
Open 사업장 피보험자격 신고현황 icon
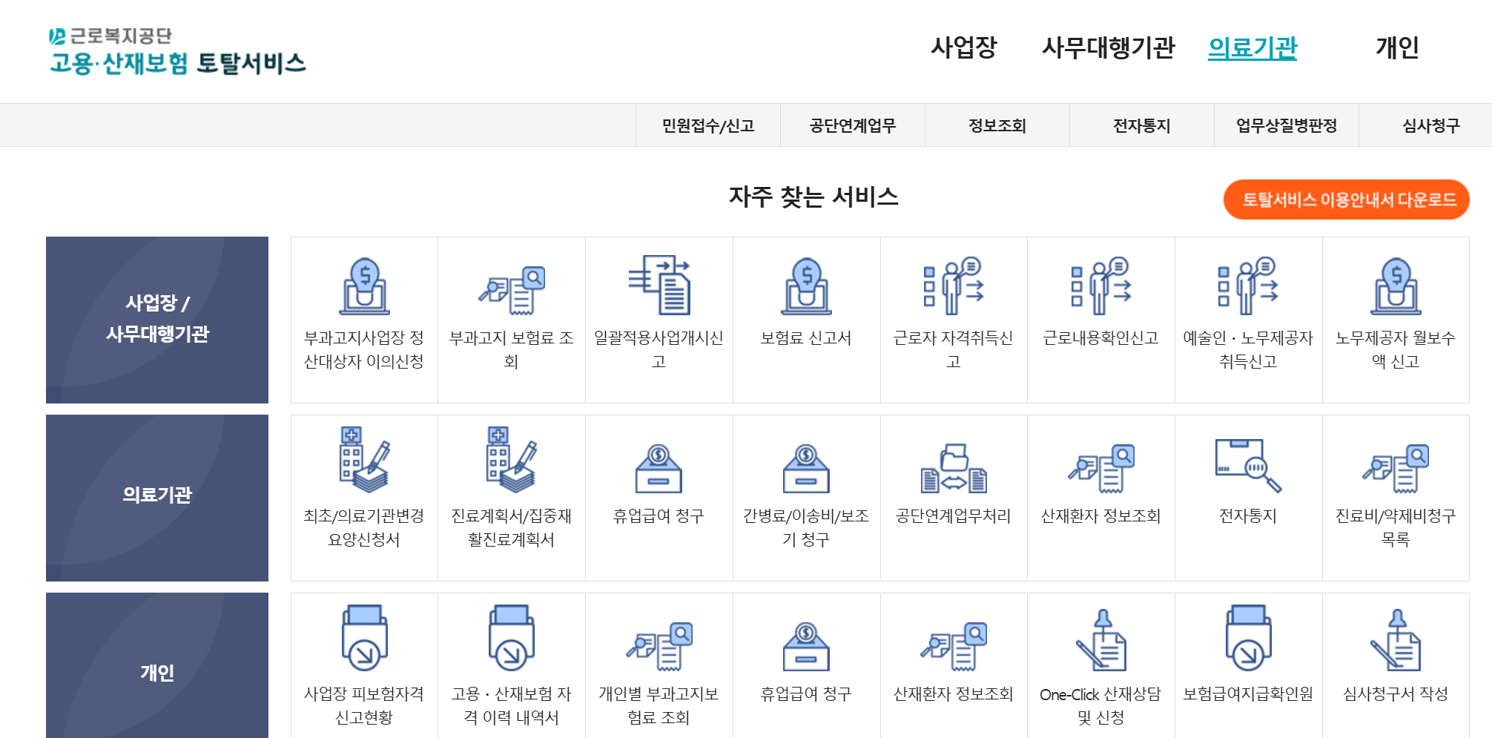pos(364,638)
